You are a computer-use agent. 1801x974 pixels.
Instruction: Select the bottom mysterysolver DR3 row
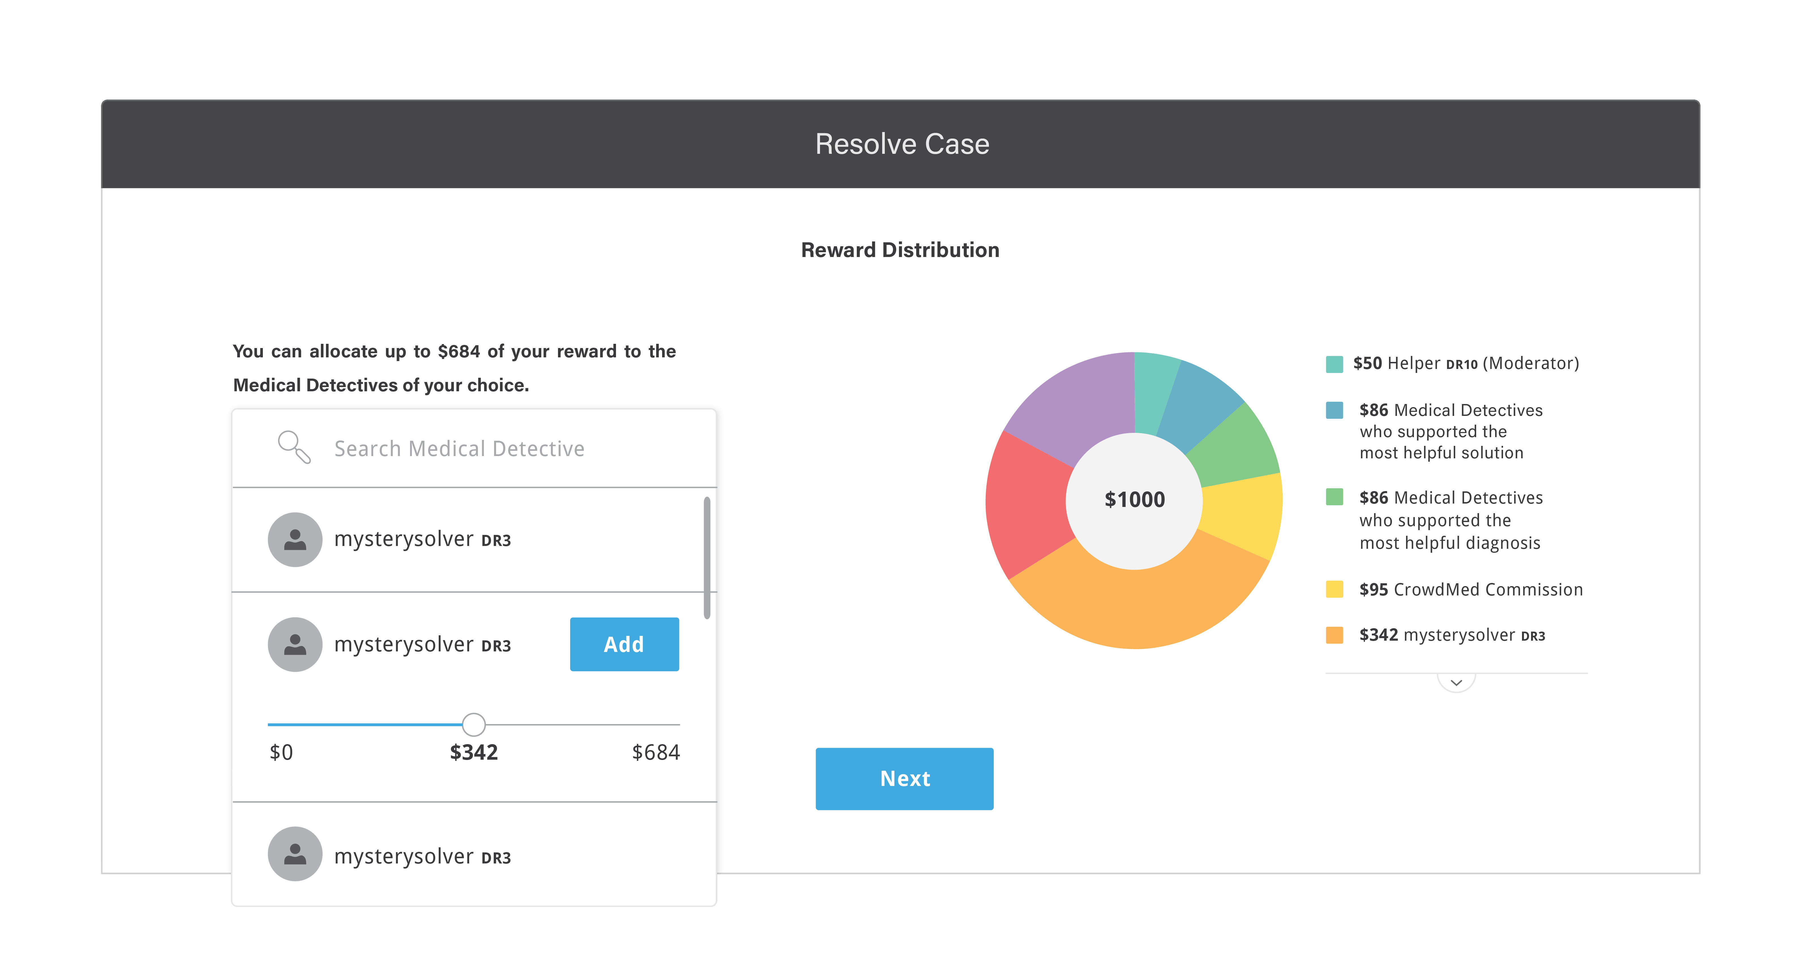coord(474,854)
